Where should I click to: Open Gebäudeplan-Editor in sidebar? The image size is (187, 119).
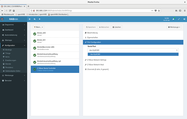[14, 71]
